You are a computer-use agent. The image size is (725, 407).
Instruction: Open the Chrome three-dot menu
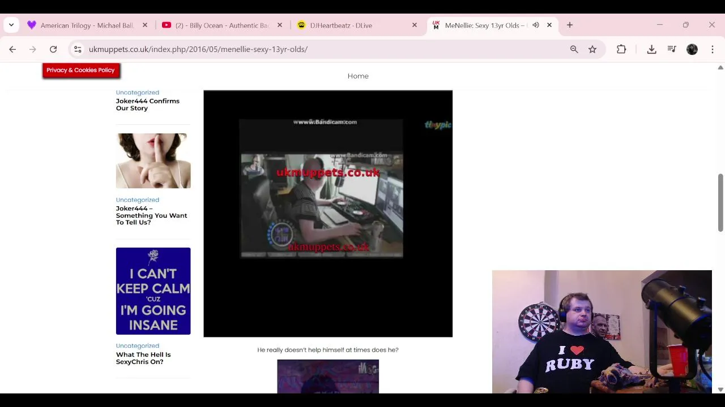point(713,49)
